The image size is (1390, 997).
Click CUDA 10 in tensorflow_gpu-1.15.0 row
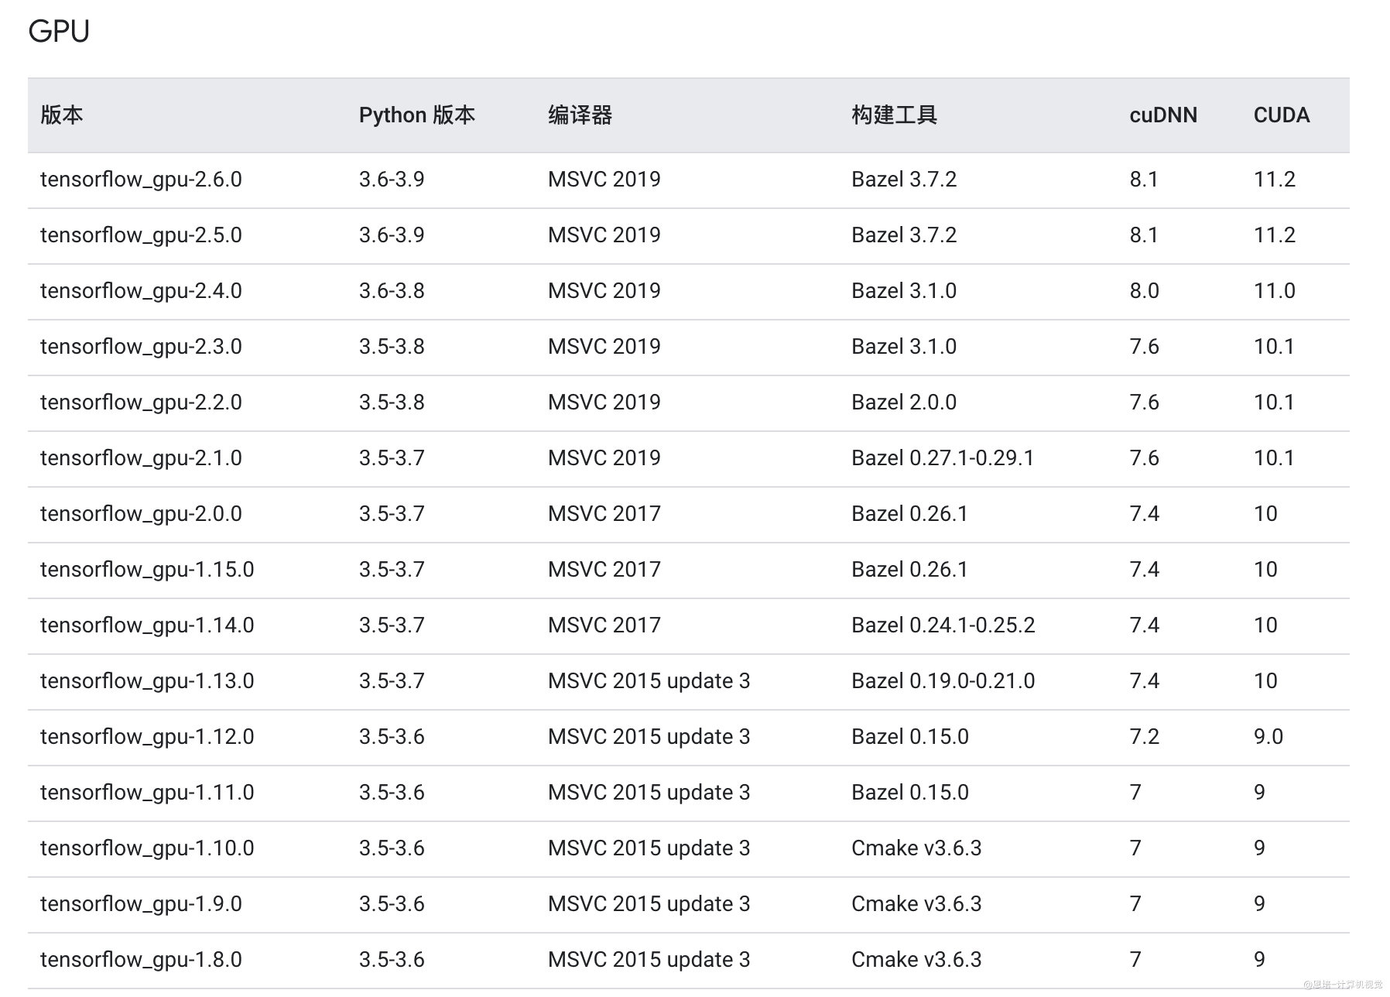click(1265, 570)
